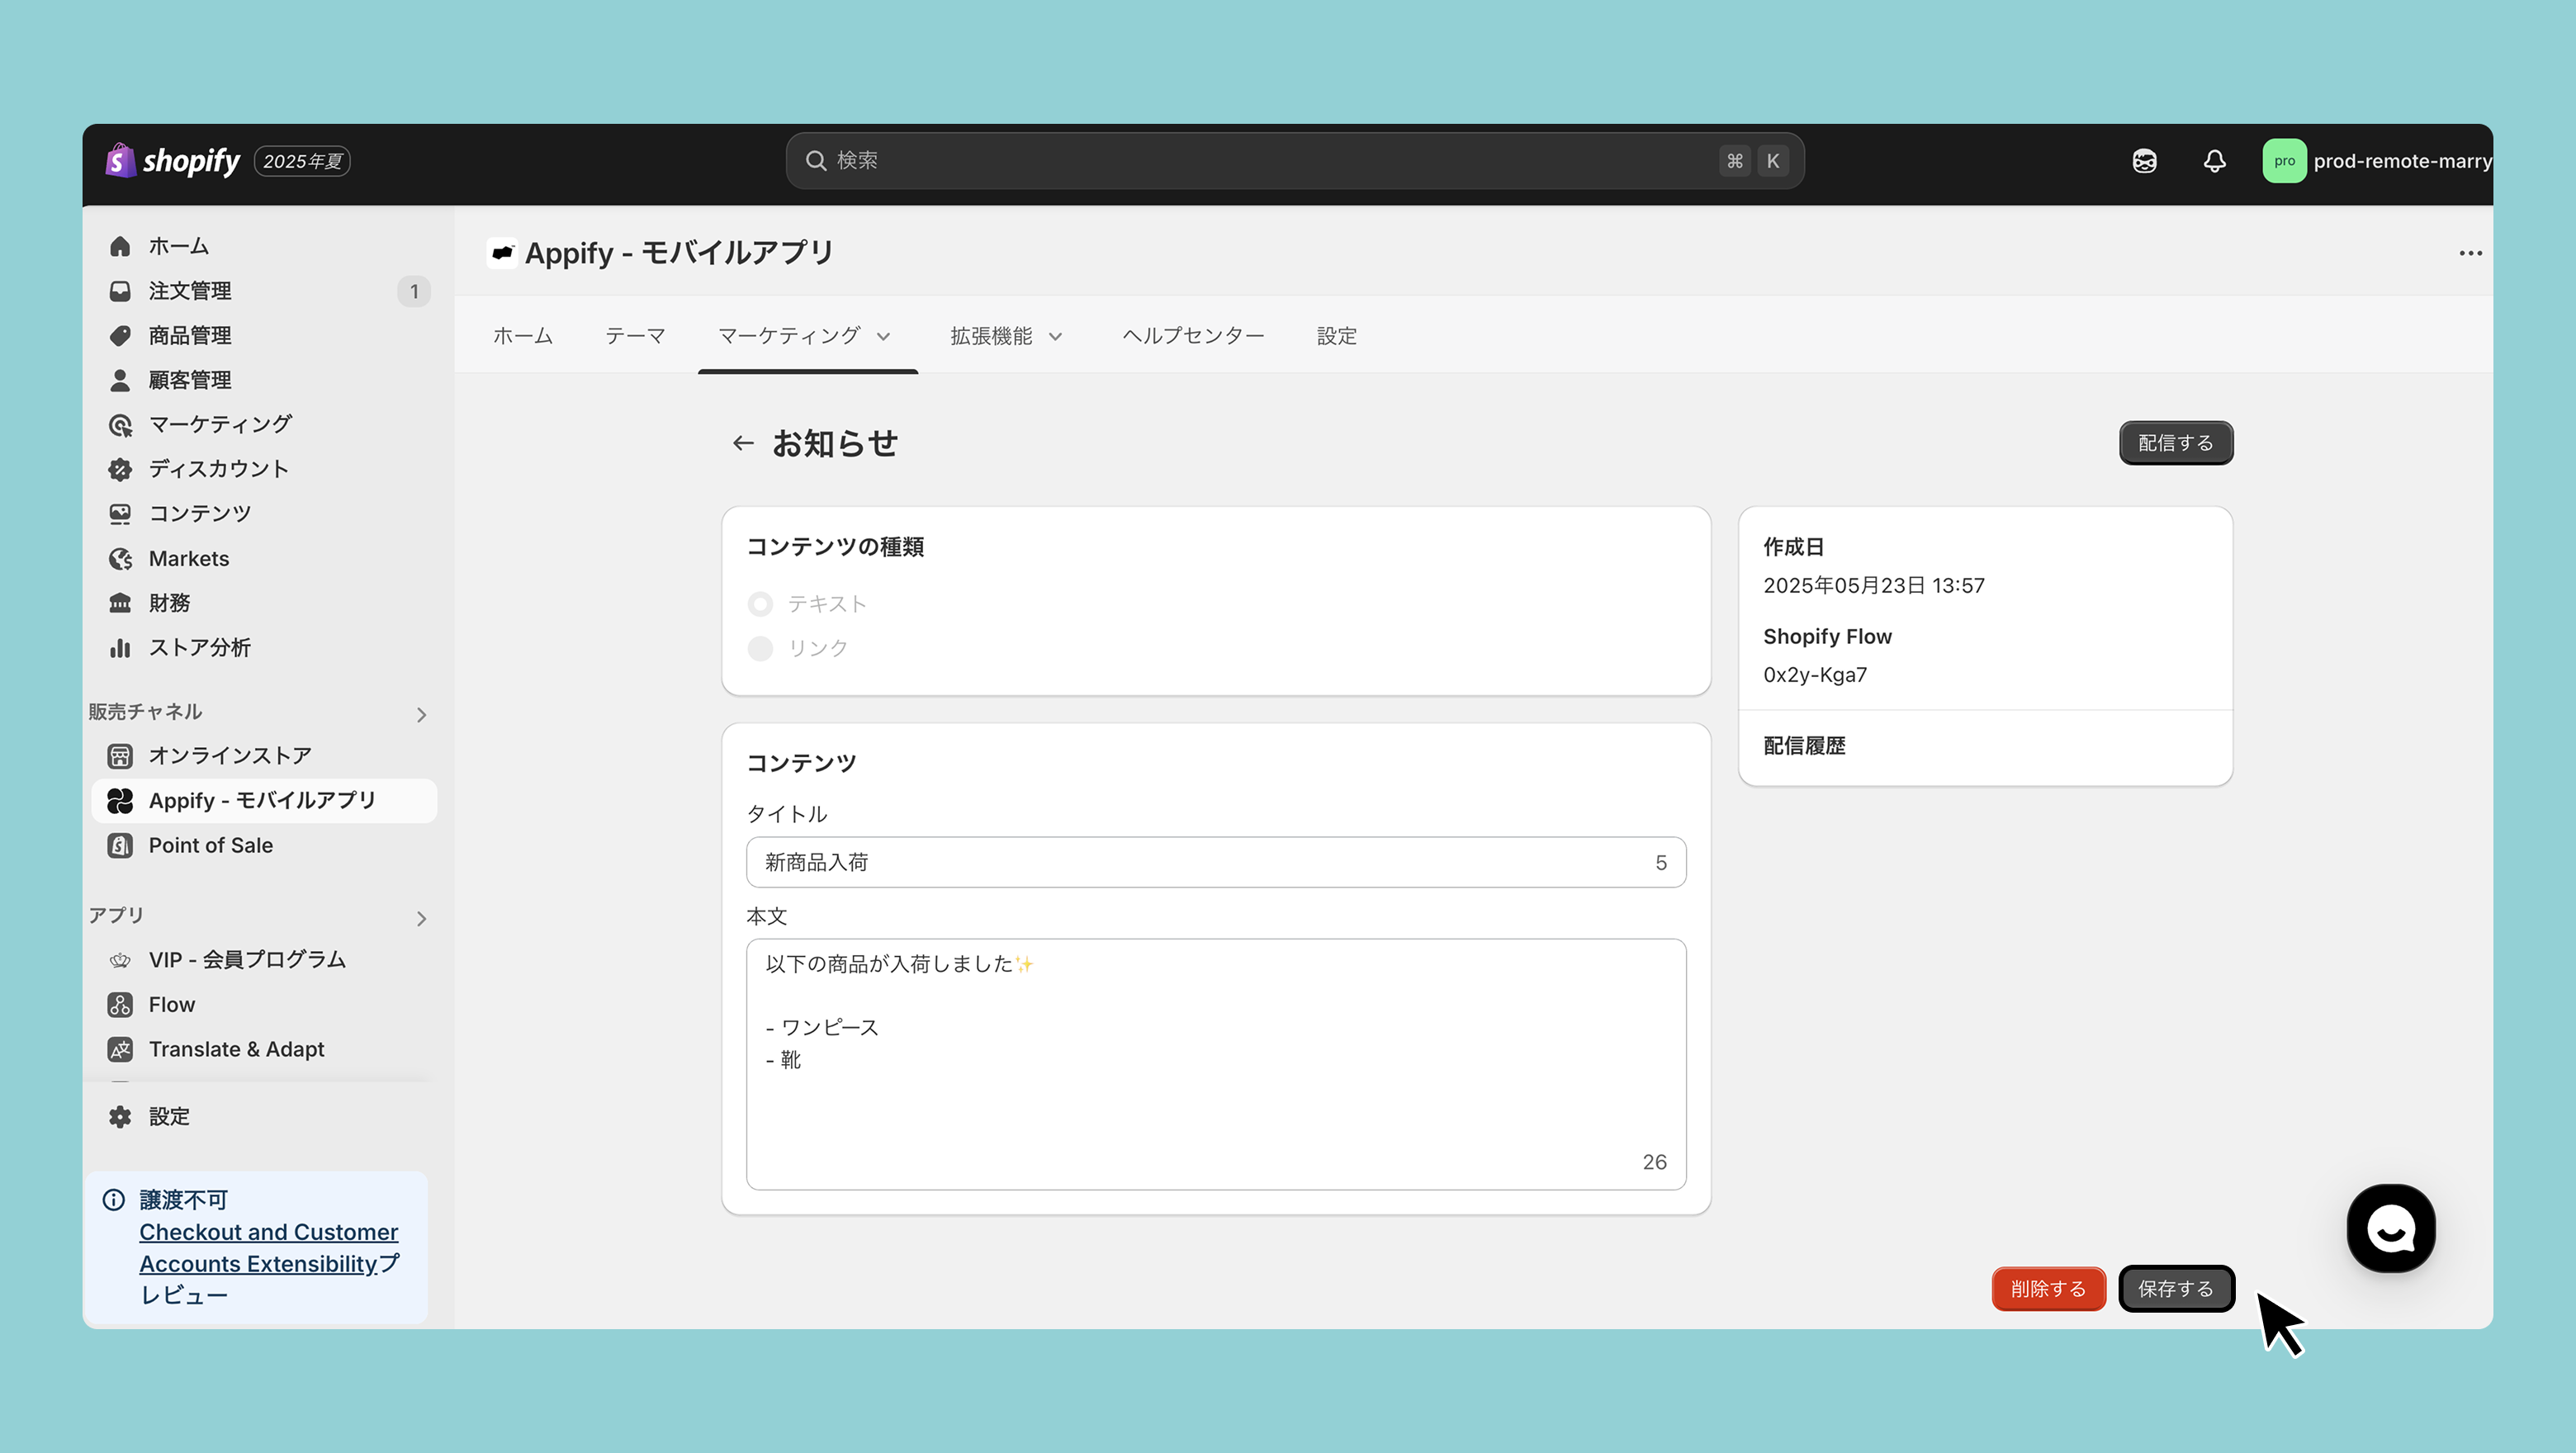
Task: Click the notification bell icon
Action: pos(2214,161)
